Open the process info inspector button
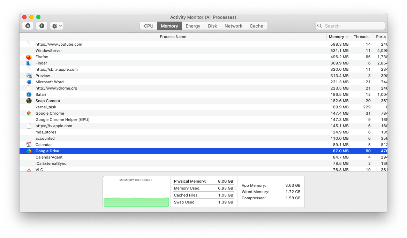This screenshot has width=407, height=238. pos(42,26)
